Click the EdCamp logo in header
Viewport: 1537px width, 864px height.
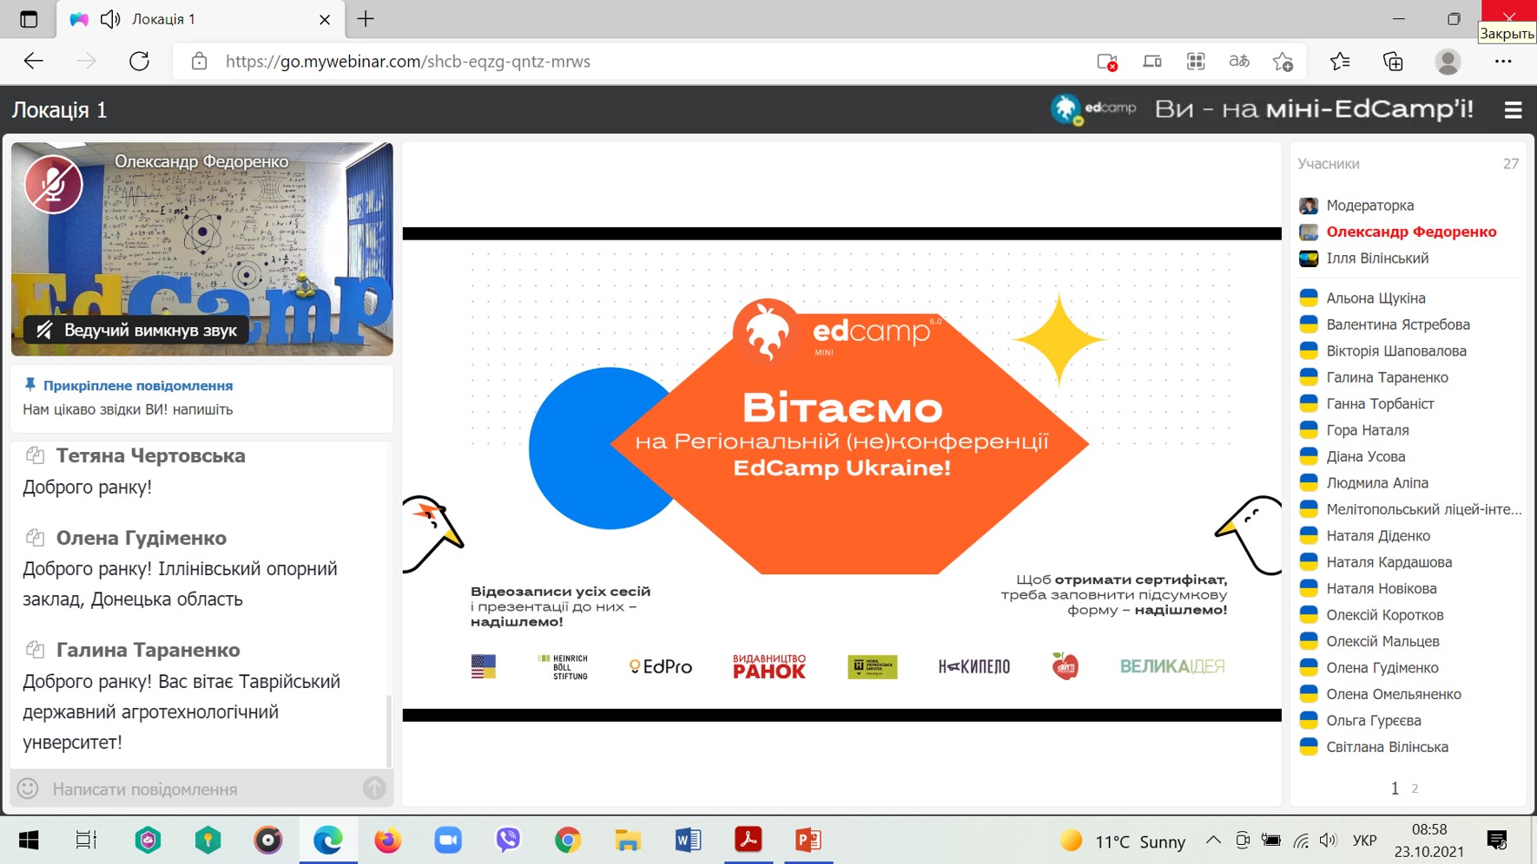coord(1093,109)
